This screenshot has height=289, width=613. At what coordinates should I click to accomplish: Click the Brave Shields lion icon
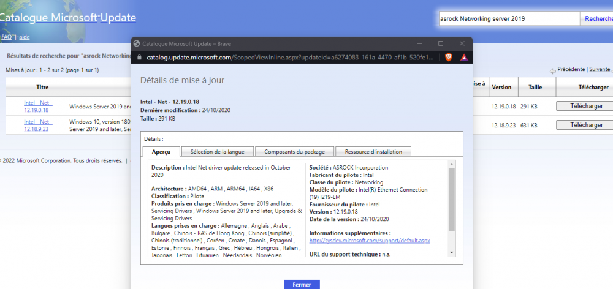[449, 58]
